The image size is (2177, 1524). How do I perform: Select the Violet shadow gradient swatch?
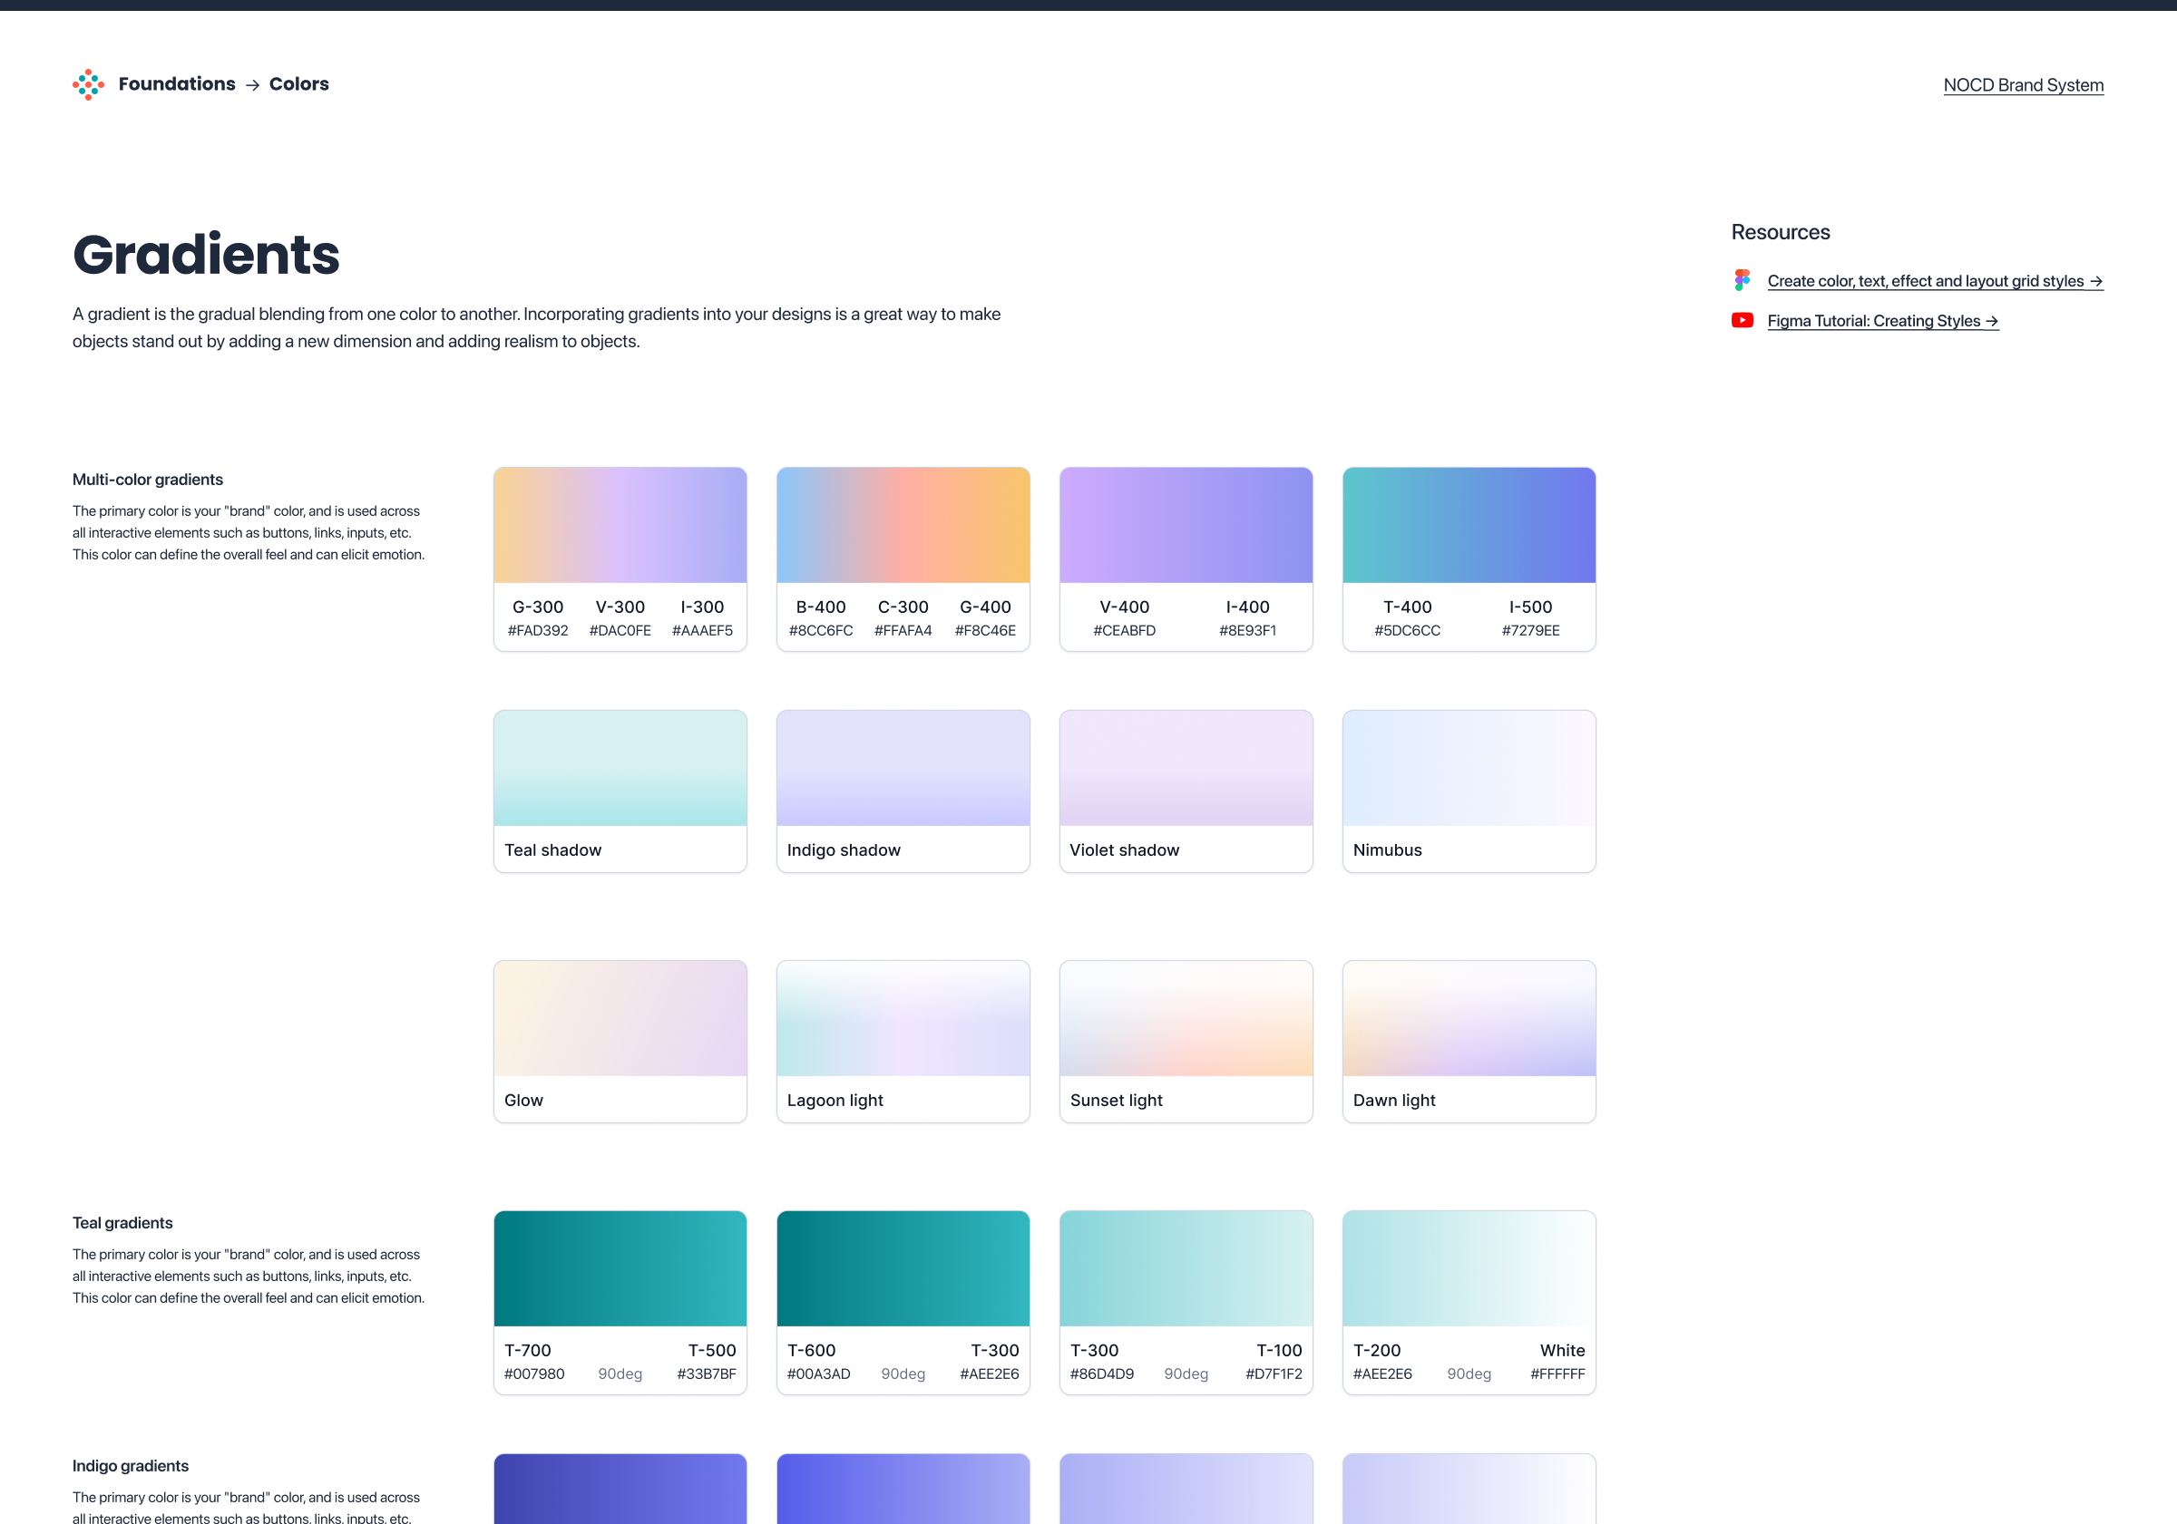tap(1186, 768)
